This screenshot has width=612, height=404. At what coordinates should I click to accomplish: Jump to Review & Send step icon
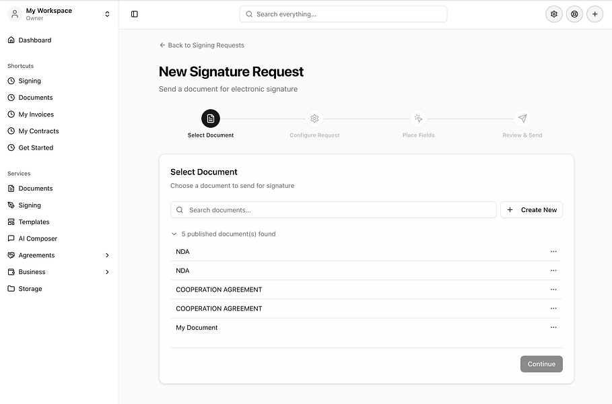pos(522,119)
